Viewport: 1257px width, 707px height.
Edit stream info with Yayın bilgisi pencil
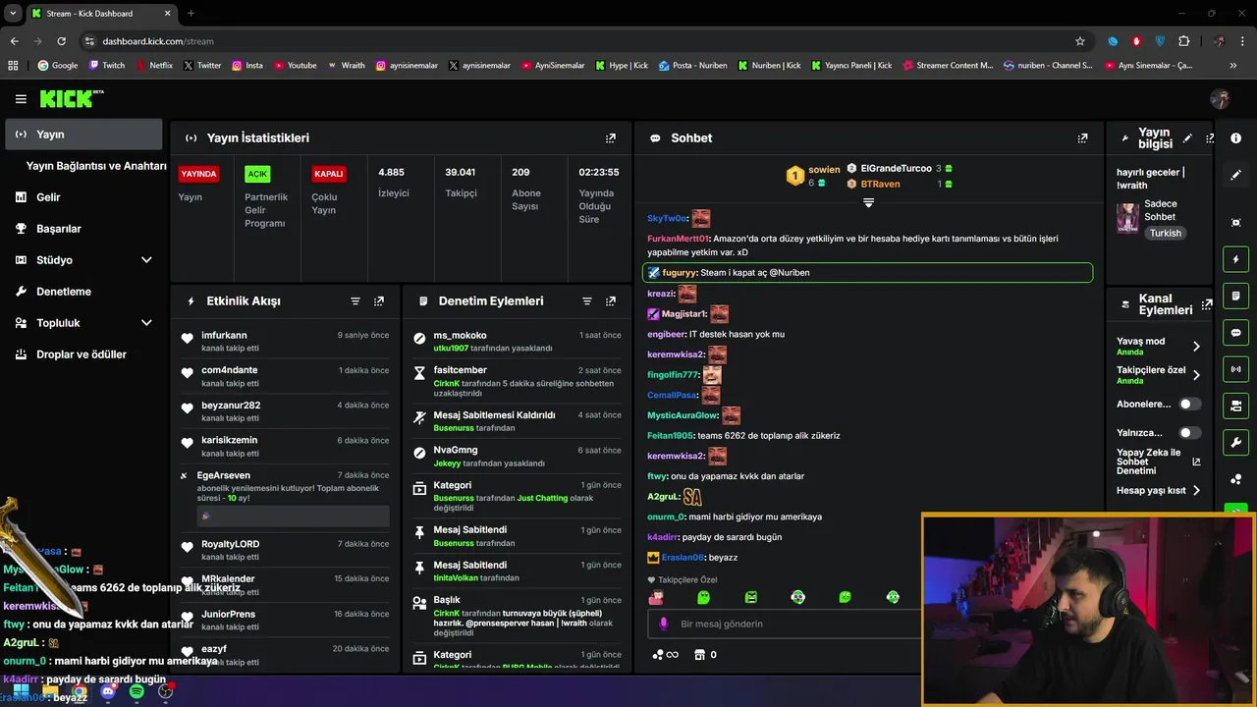[1187, 138]
